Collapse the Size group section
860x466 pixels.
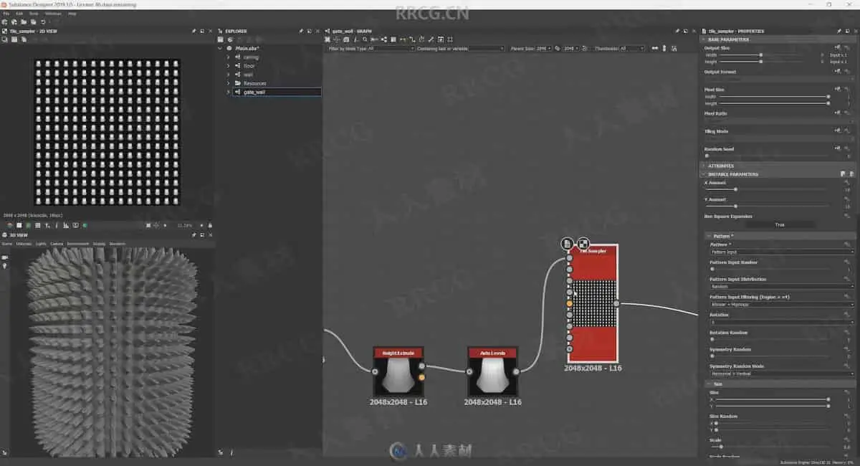point(708,384)
